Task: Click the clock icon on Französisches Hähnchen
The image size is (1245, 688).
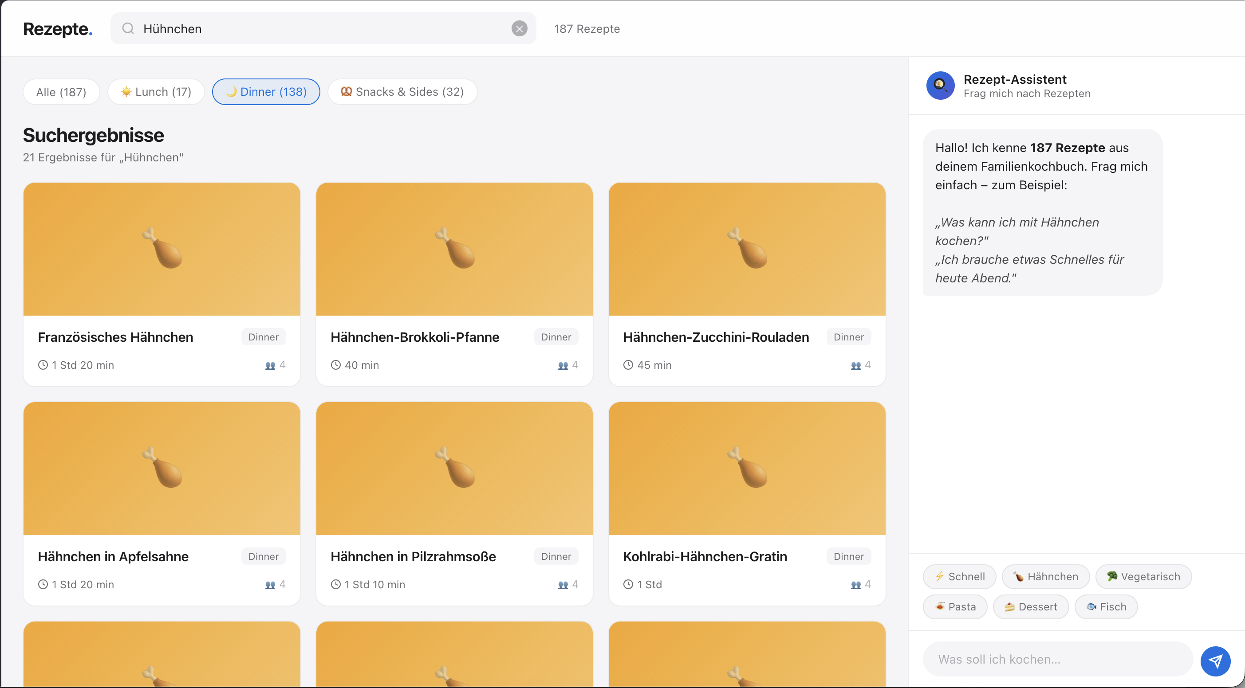Action: [43, 365]
